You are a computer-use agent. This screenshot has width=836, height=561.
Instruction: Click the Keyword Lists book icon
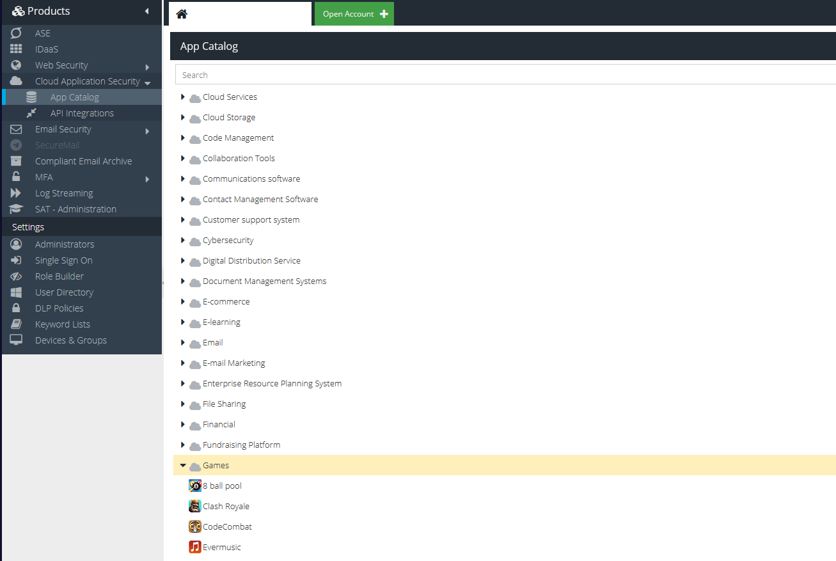[16, 324]
